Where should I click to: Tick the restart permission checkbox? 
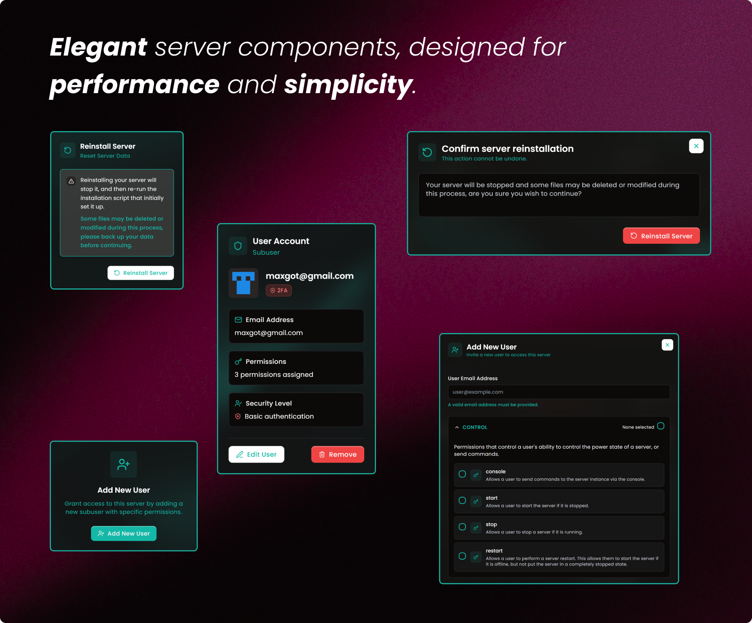pyautogui.click(x=462, y=556)
